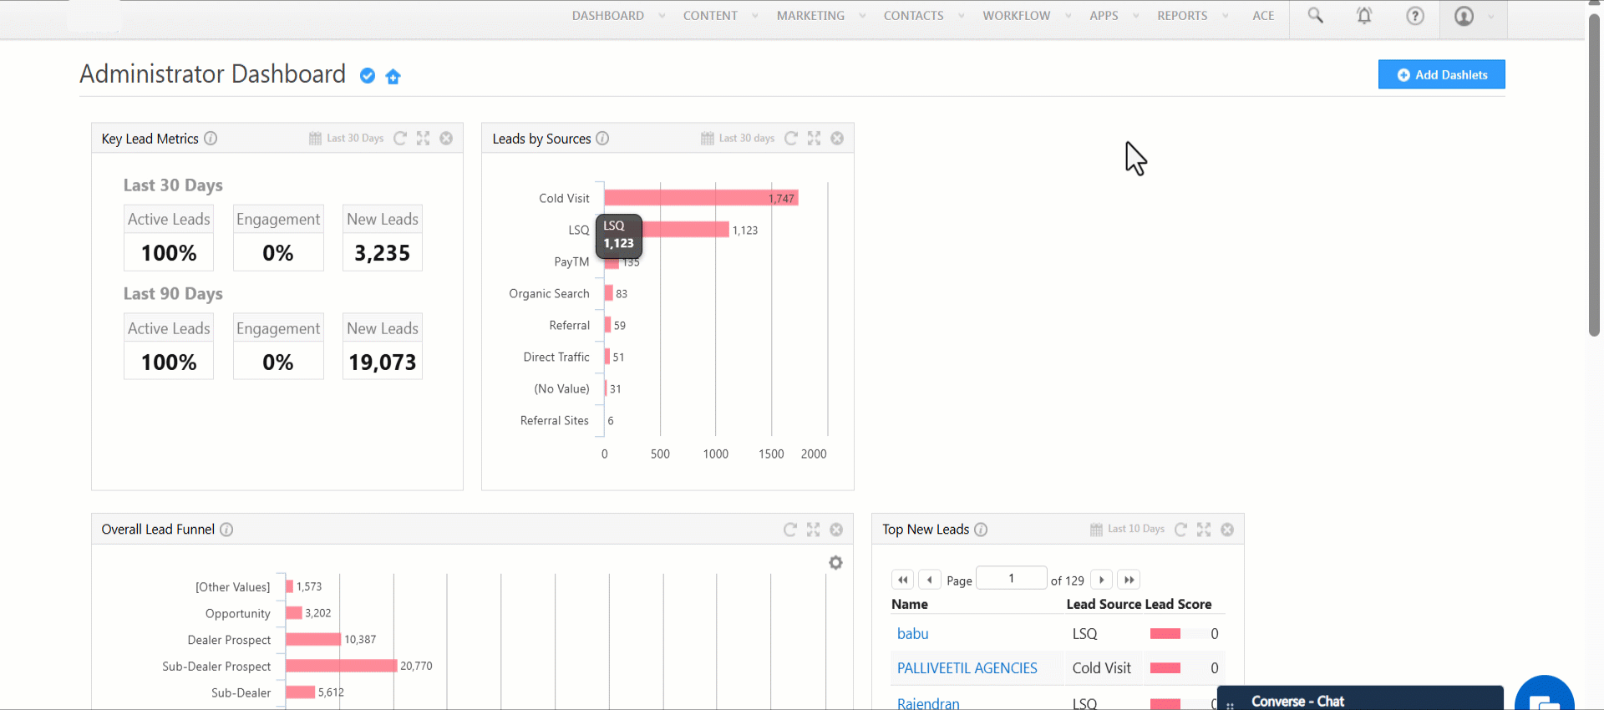This screenshot has width=1604, height=710.
Task: Open lead Rajendran
Action: [928, 703]
